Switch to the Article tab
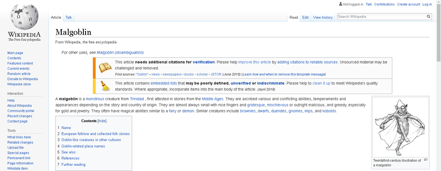Viewport: 441px width, 171px height. point(56,18)
